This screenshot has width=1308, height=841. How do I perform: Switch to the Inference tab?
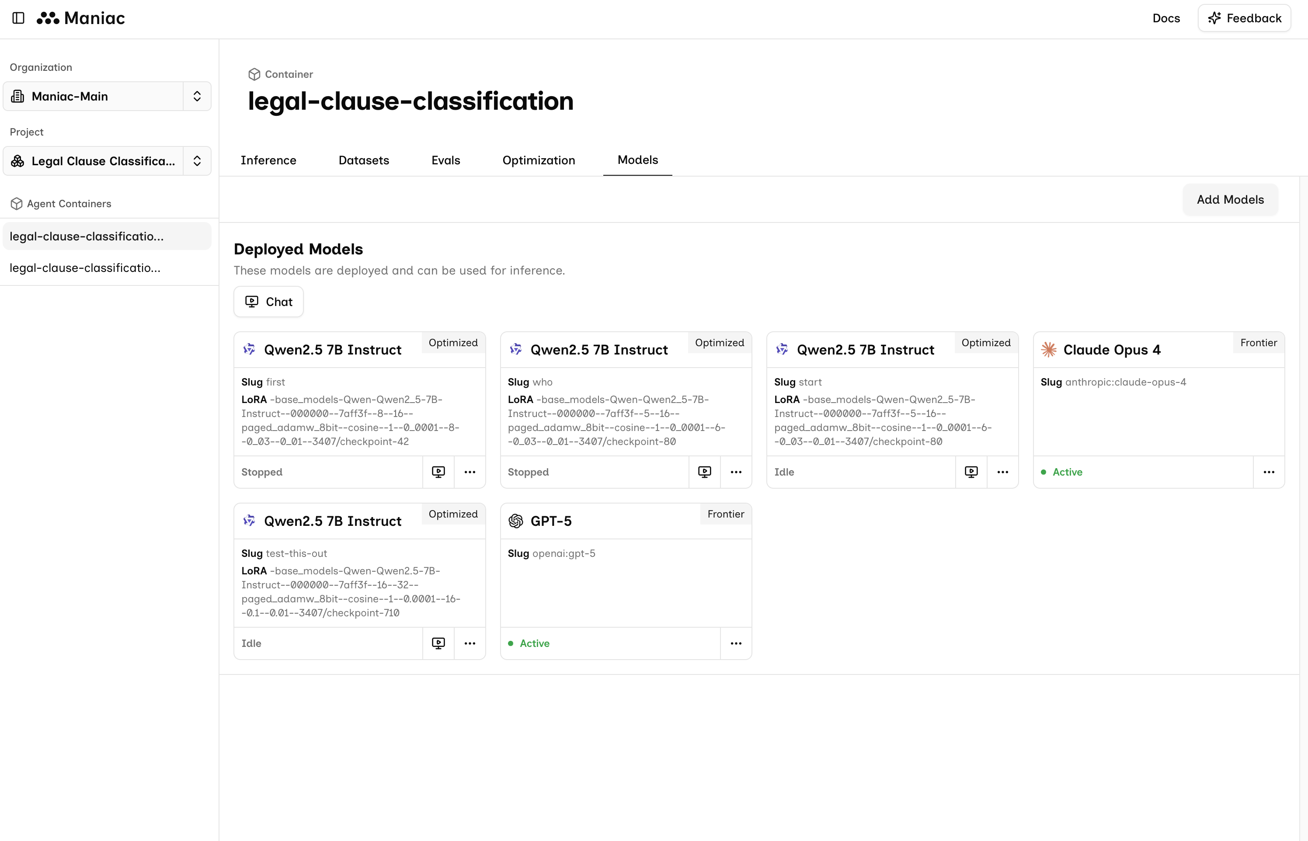tap(268, 160)
